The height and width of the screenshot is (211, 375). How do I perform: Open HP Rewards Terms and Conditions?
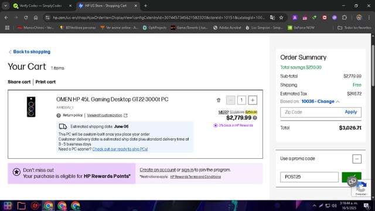[x=195, y=177]
